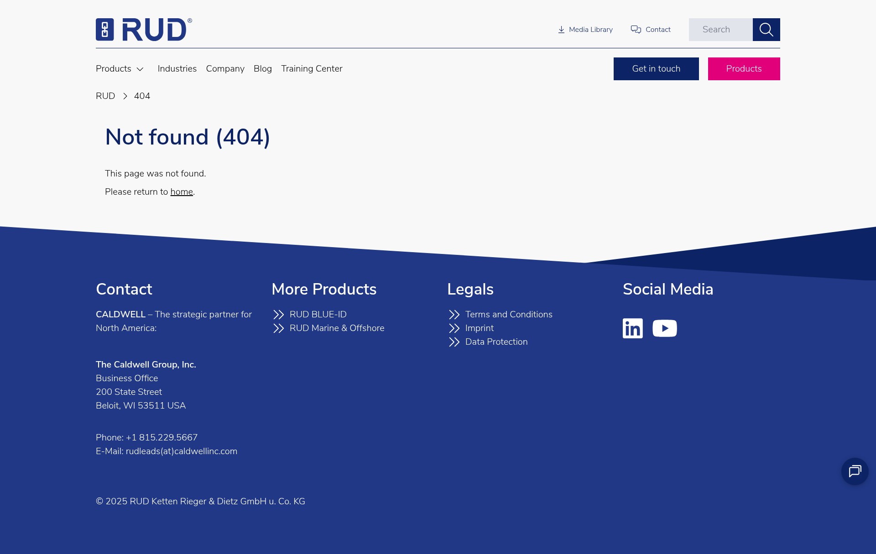Click the rudleads(at)caldwellinc.com email address

point(182,451)
